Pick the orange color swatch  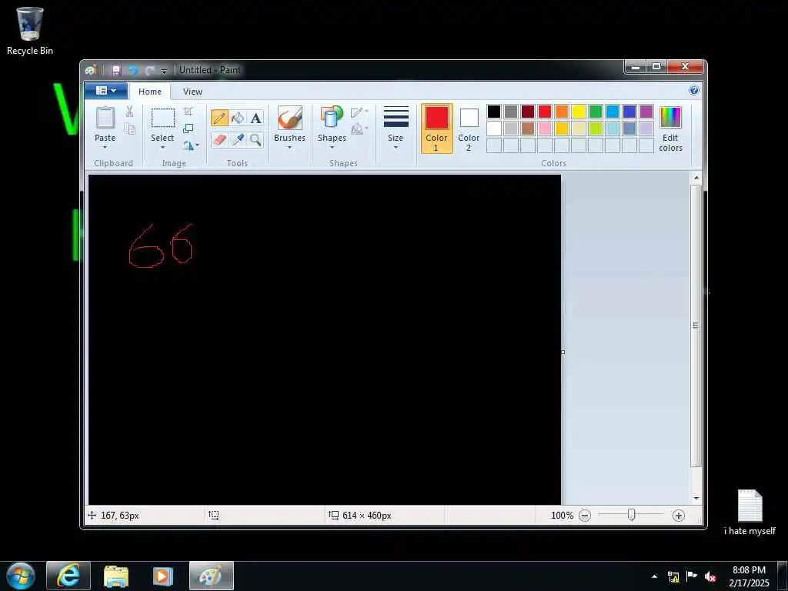pos(561,112)
